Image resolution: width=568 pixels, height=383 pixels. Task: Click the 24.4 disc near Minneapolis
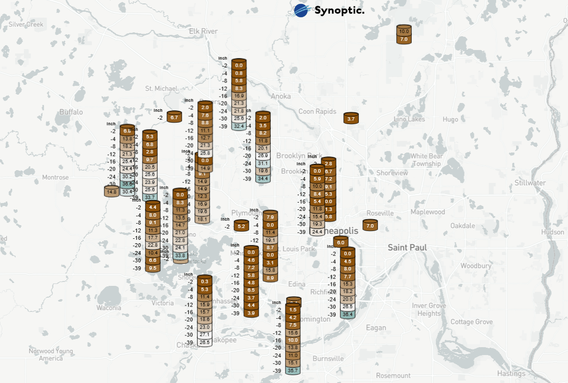pyautogui.click(x=317, y=231)
